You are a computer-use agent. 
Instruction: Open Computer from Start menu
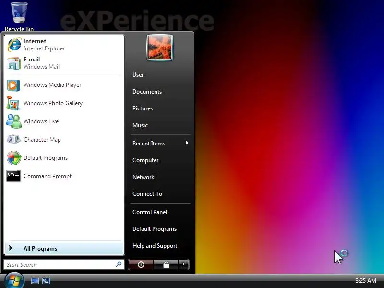[x=145, y=160]
